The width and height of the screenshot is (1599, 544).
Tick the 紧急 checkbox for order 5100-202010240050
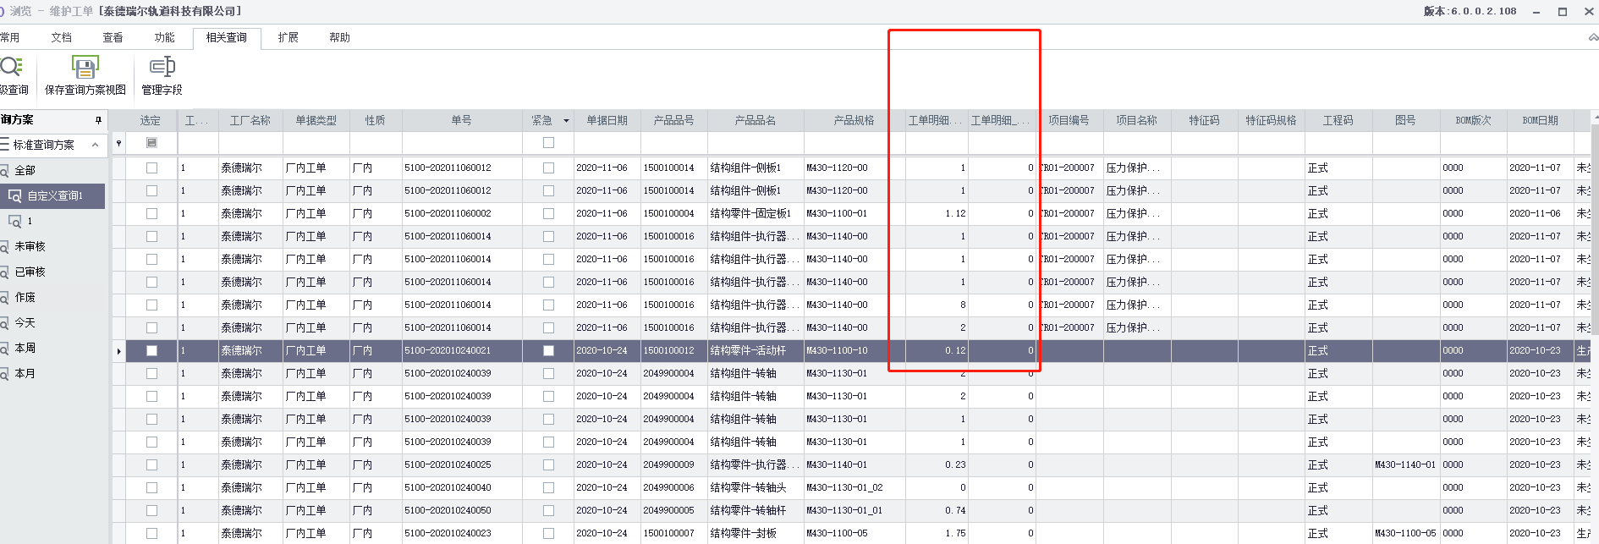click(548, 510)
